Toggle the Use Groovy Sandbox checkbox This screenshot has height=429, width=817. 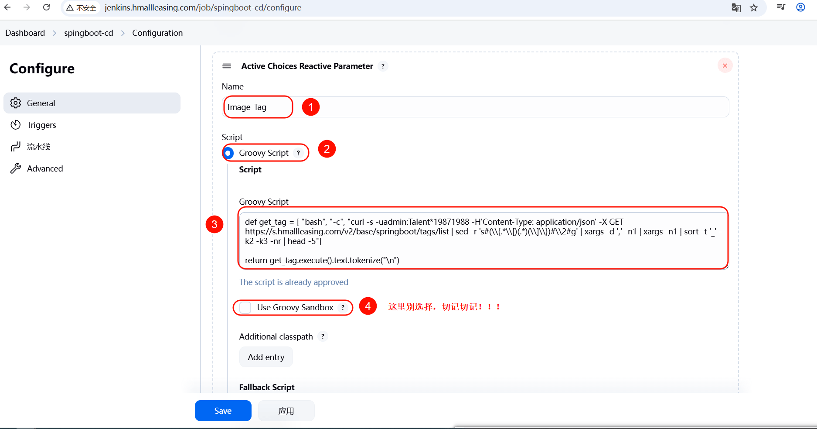click(245, 308)
